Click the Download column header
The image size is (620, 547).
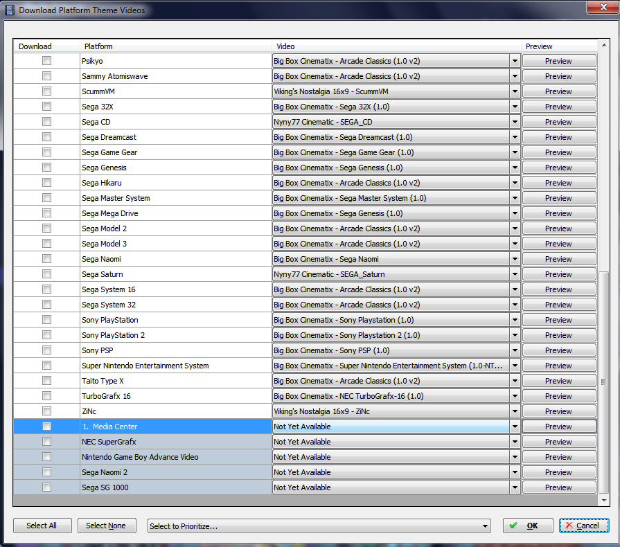[x=46, y=46]
